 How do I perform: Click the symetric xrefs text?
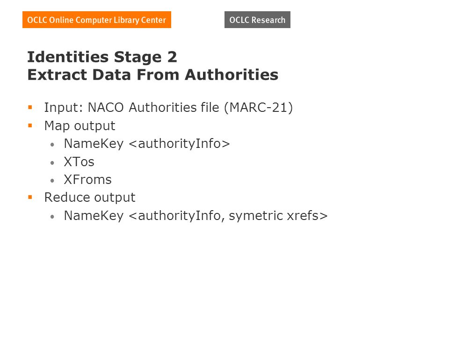tap(274, 216)
